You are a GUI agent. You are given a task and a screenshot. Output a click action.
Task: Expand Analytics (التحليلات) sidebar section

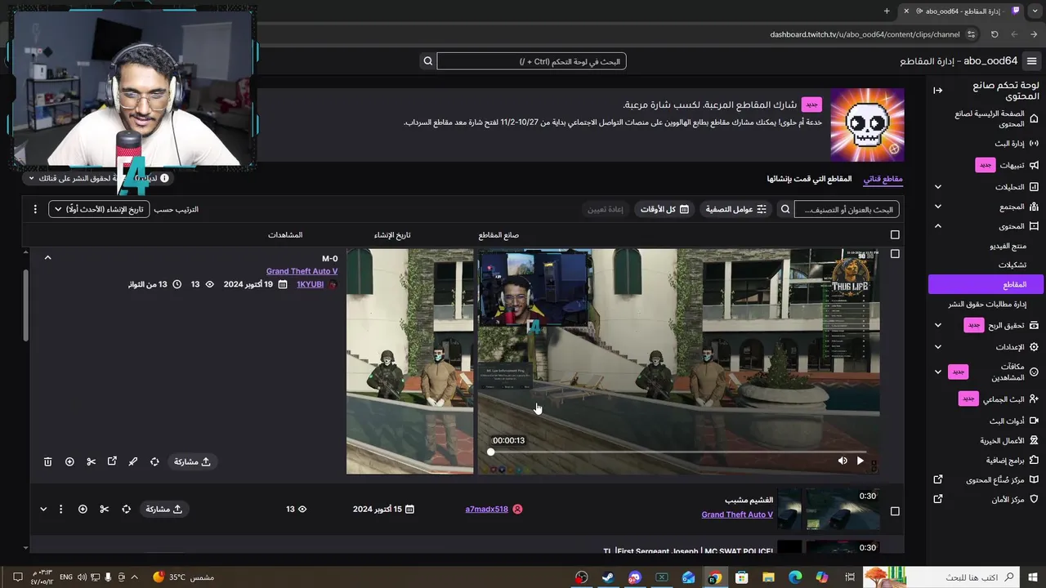(x=938, y=187)
